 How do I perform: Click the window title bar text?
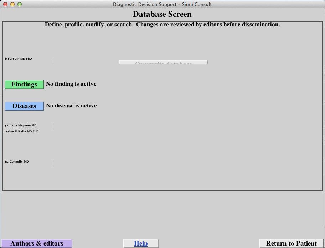pos(162,4)
